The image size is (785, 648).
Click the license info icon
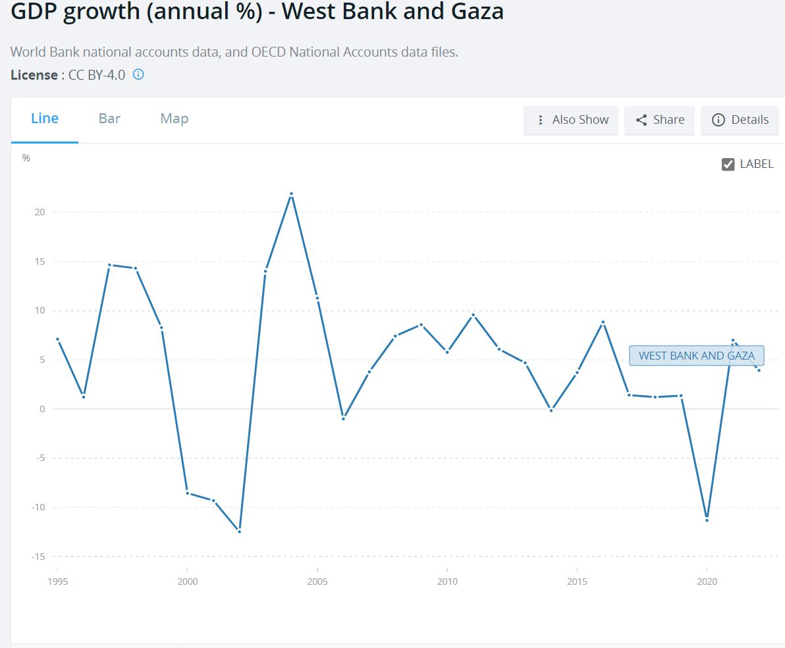point(138,74)
